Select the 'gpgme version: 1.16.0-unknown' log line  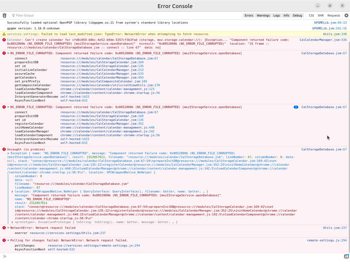click(33, 28)
